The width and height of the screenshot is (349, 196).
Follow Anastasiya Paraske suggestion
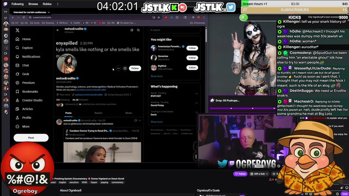pyautogui.click(x=192, y=48)
